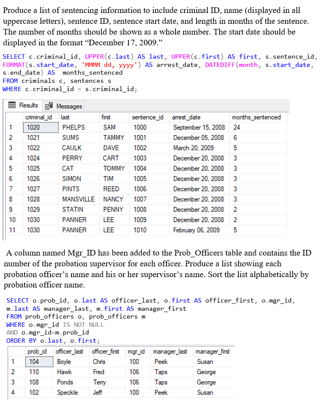Viewport: 325px width, 404px height.
Task: Select the manager_first column header
Action: (x=212, y=351)
